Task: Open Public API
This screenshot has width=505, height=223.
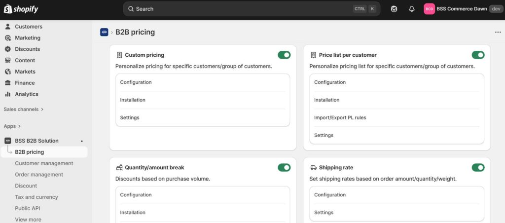Action: [x=28, y=209]
